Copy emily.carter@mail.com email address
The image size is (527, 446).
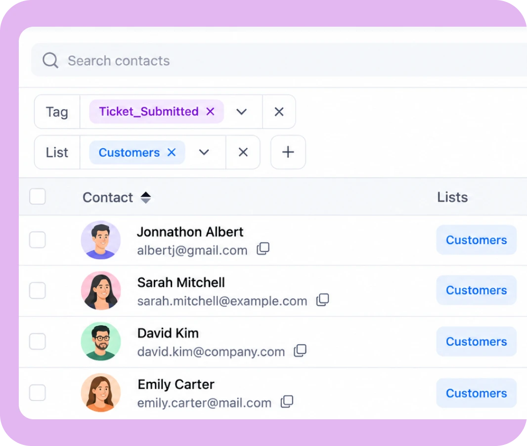pos(287,401)
